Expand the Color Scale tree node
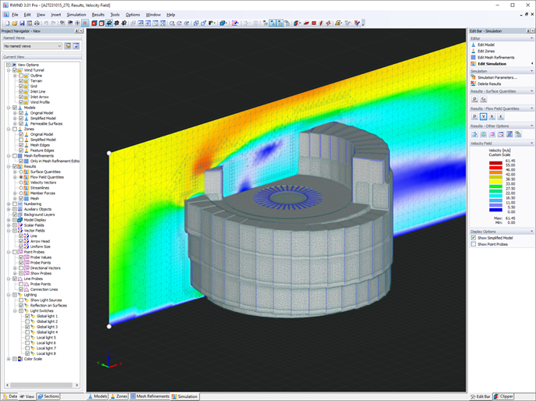This screenshot has height=401, width=536. (x=9, y=359)
